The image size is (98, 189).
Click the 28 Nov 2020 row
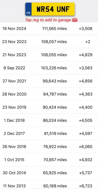pos(49,94)
